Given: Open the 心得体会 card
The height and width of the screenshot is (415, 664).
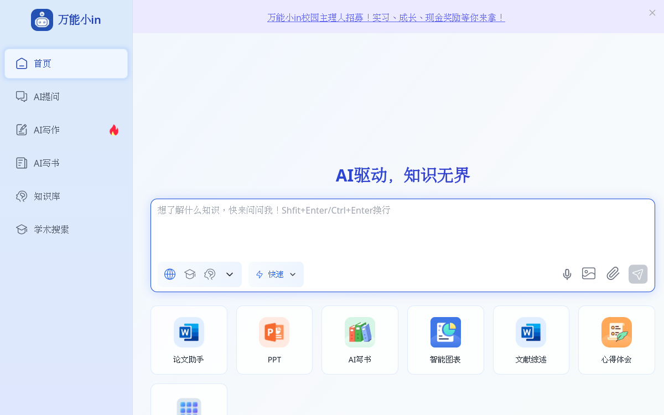Looking at the screenshot, I should pos(616,340).
